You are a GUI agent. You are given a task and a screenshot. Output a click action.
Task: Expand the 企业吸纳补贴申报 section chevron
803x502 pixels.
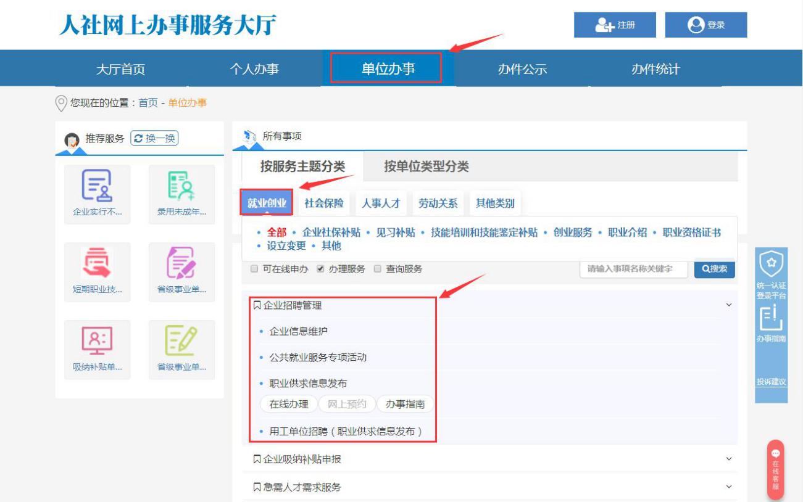(x=729, y=459)
